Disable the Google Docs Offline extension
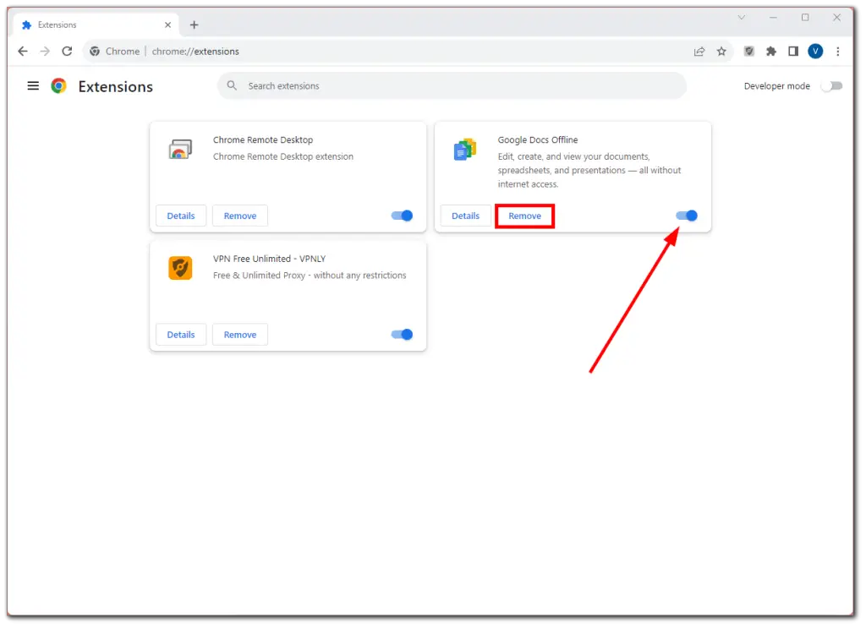Viewport: 866px width, 628px height. (x=687, y=216)
